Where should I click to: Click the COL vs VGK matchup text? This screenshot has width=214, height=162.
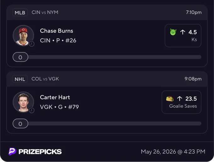45,79
